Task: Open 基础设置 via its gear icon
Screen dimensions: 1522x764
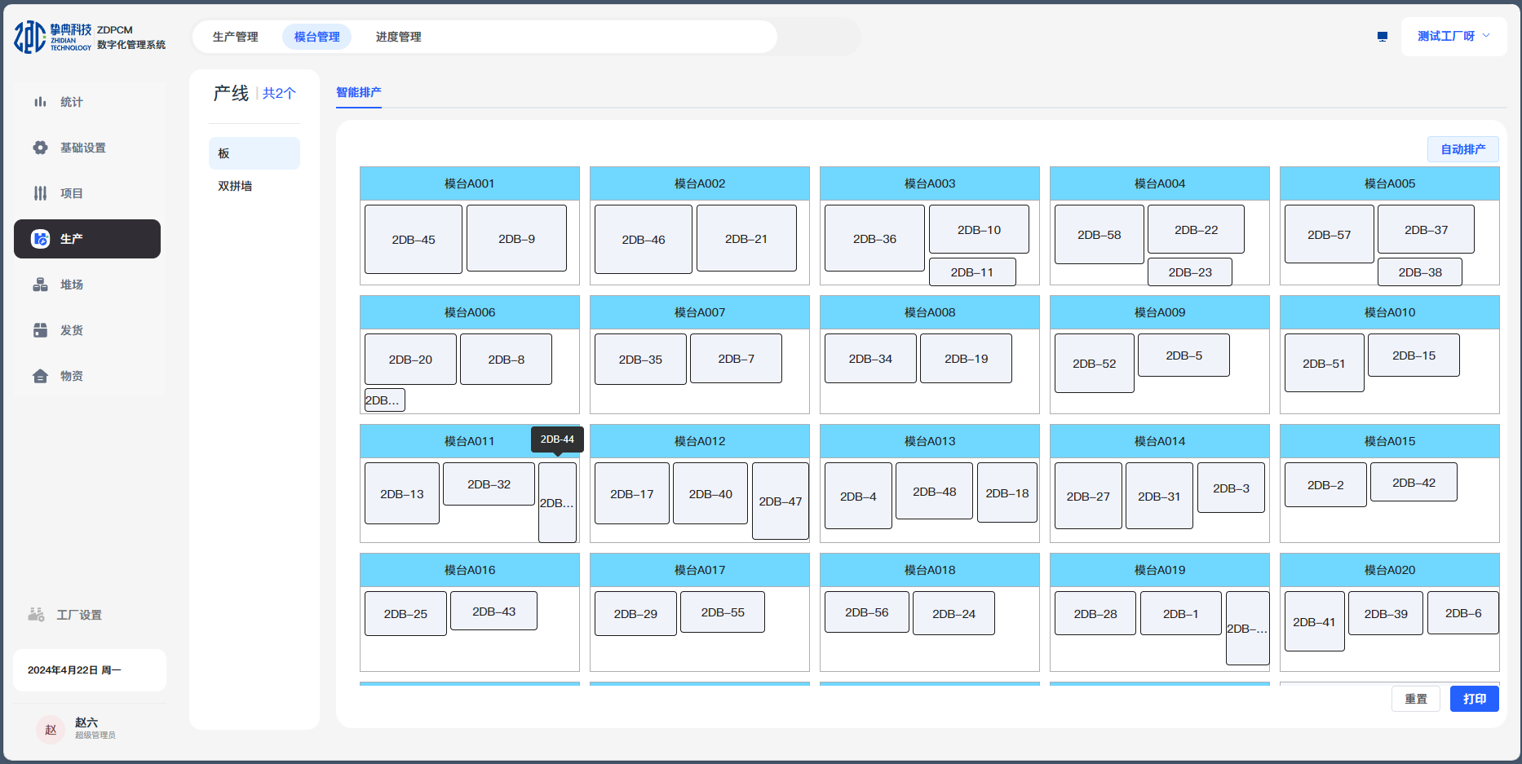Action: (x=40, y=148)
